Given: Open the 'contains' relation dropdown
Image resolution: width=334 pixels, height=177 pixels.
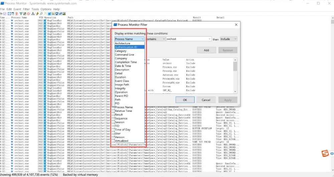Looking at the screenshot, I should (x=155, y=39).
